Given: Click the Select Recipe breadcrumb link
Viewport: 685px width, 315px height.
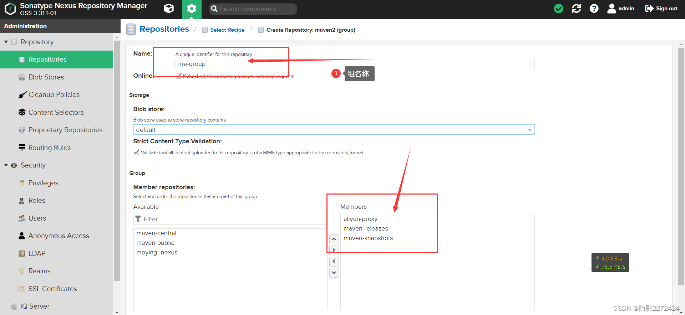Looking at the screenshot, I should tap(227, 30).
